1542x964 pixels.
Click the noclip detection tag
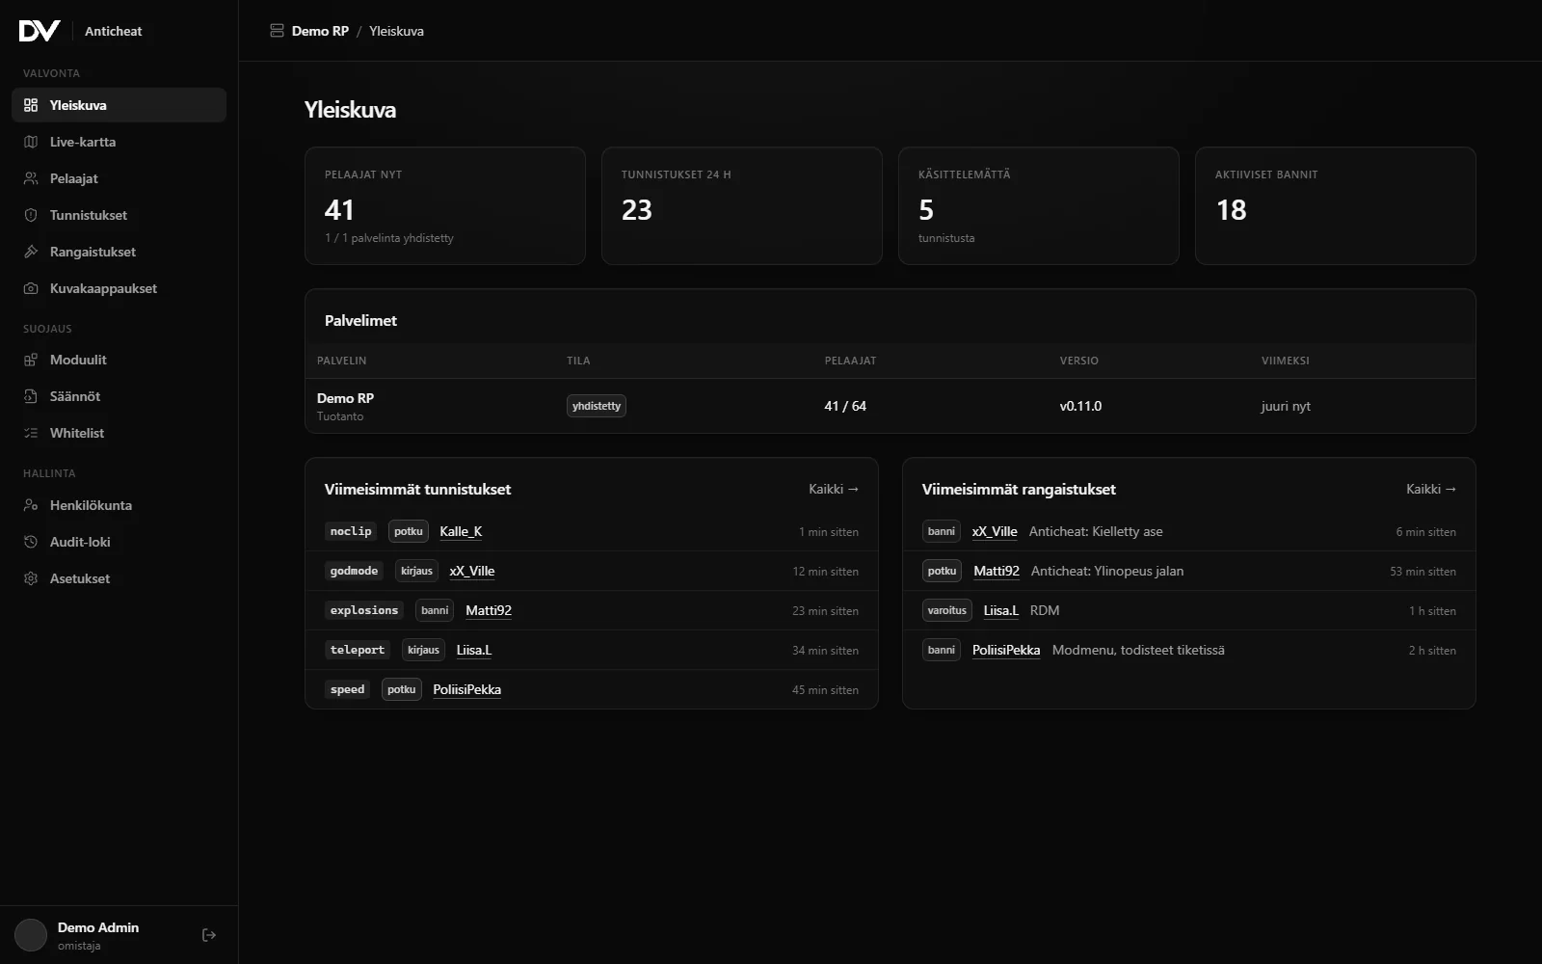point(351,531)
